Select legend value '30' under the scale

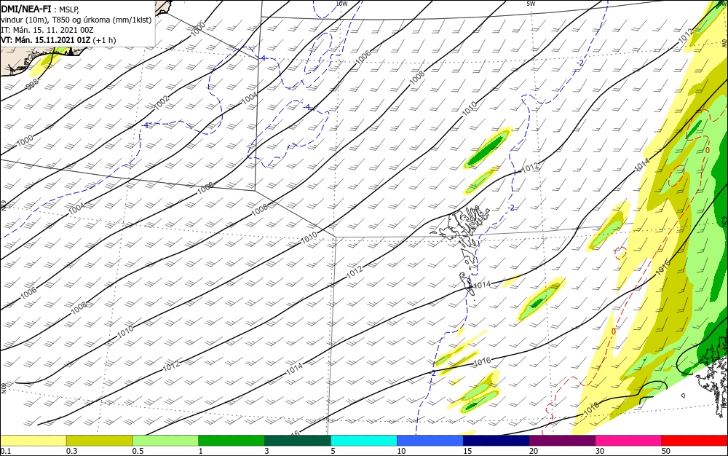pos(600,451)
